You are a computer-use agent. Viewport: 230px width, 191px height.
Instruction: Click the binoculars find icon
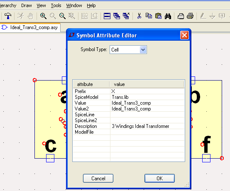(168, 16)
